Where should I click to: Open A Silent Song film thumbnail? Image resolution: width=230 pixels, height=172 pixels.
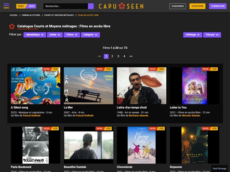(36, 86)
